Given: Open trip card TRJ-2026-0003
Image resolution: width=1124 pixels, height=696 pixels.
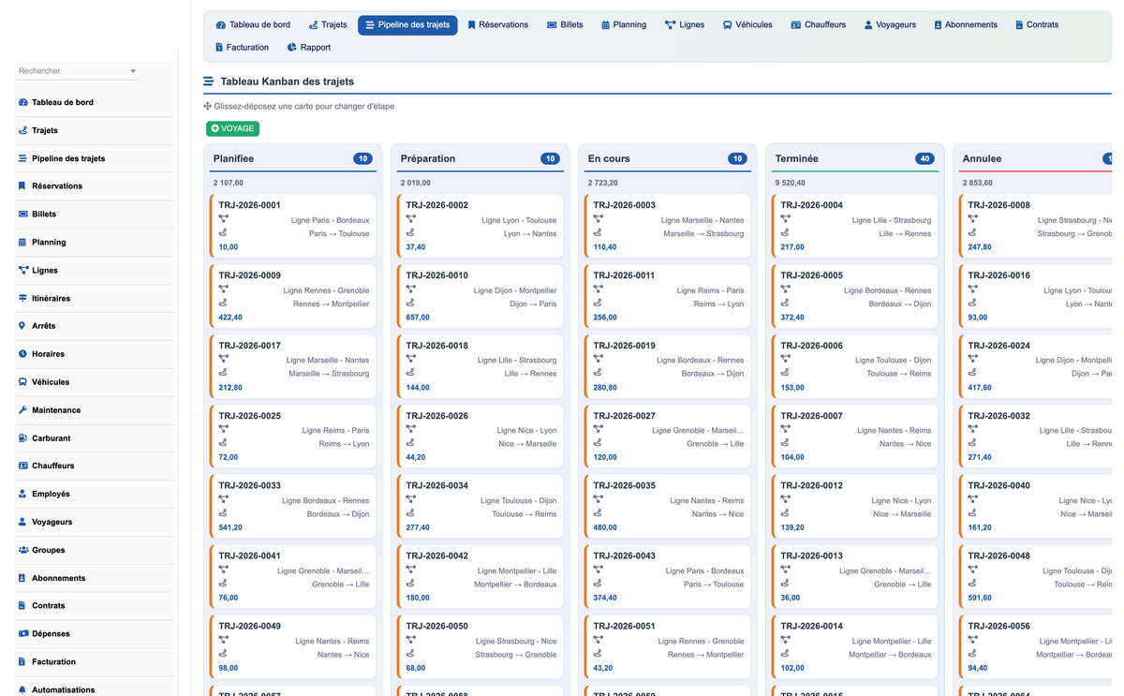Looking at the screenshot, I should [x=668, y=226].
